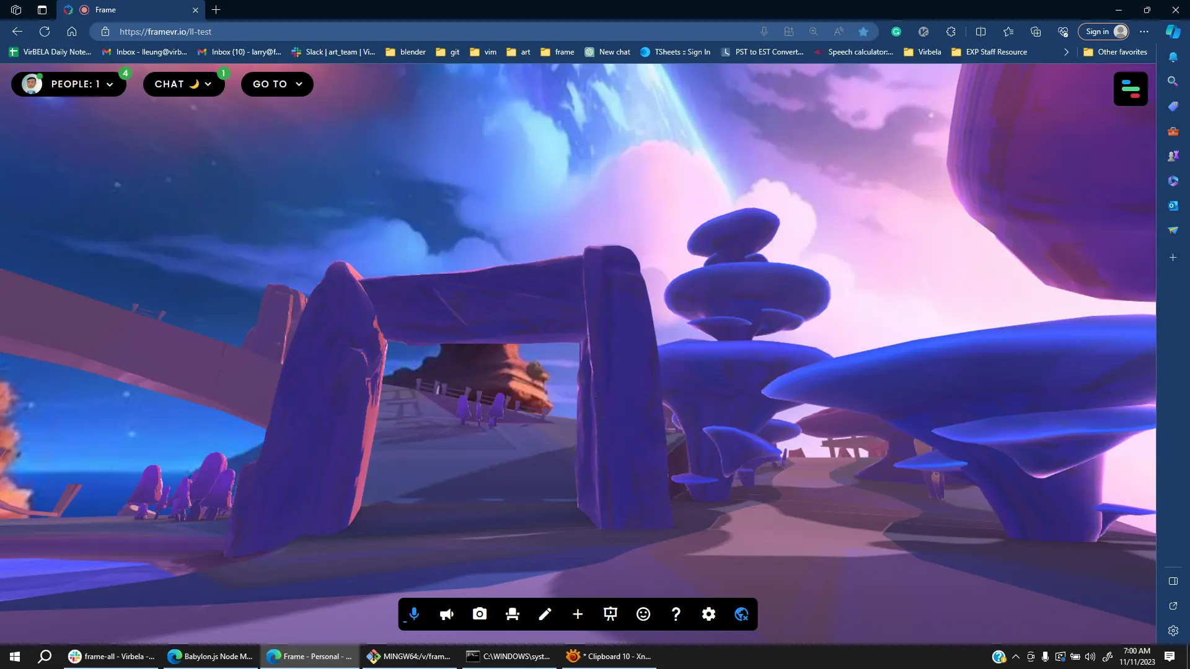This screenshot has height=669, width=1190.
Task: Expand the CHAT dropdown
Action: pyautogui.click(x=183, y=84)
